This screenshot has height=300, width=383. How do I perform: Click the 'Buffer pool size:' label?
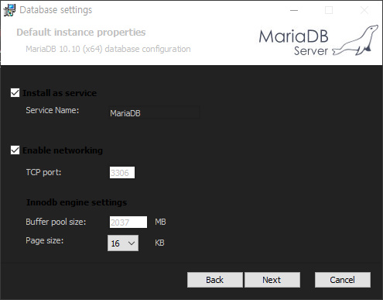pos(56,222)
